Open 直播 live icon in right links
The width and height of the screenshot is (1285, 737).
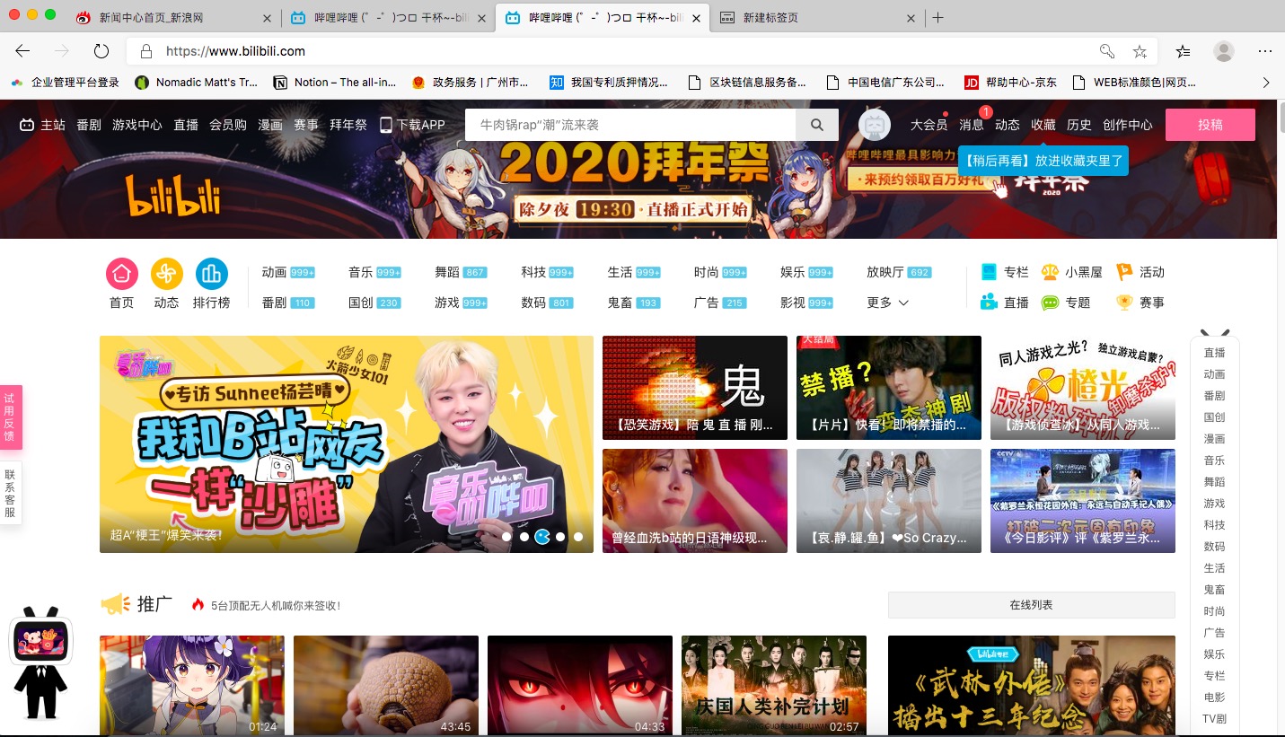989,303
